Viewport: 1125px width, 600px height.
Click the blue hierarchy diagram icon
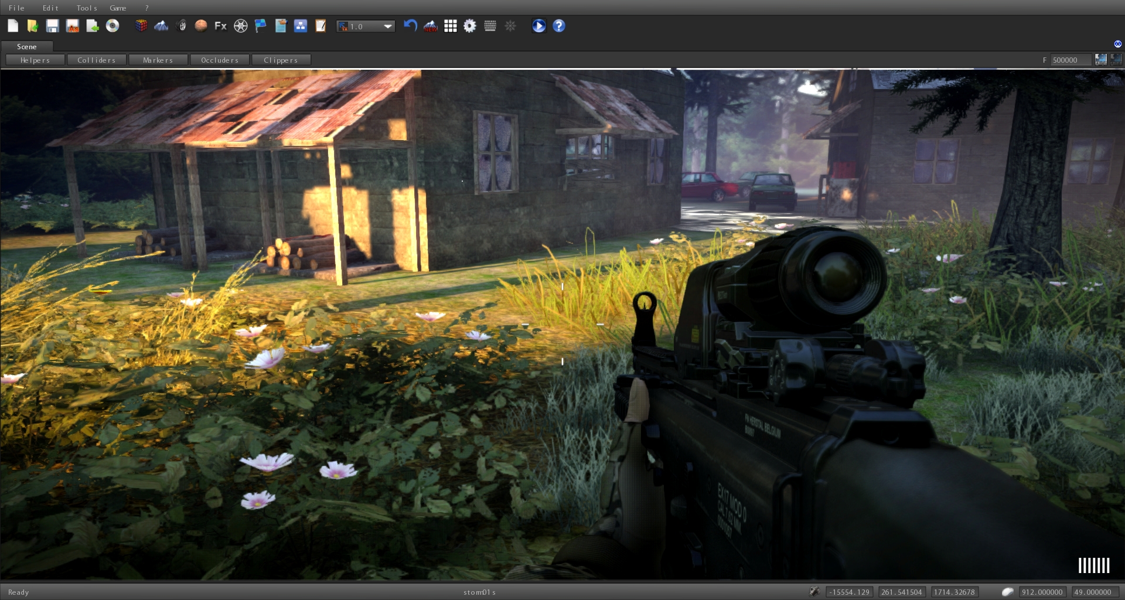pos(301,26)
